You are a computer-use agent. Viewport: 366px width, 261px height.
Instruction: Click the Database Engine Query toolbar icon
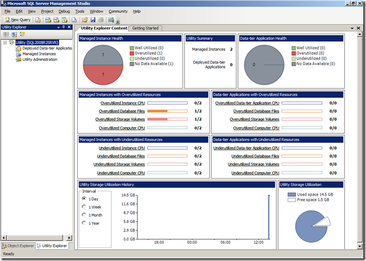38,20
